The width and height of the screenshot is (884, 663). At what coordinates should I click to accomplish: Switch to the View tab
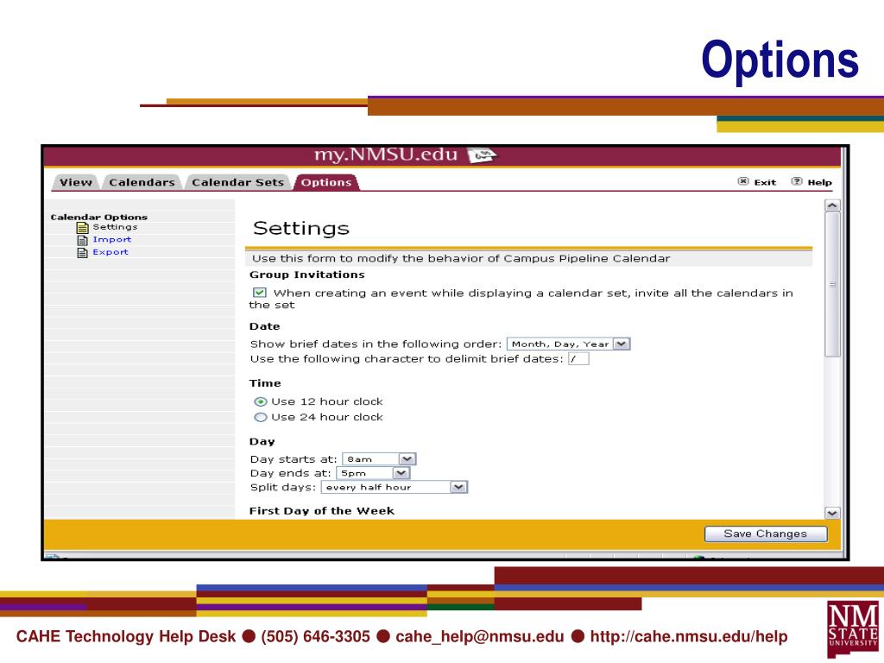76,183
